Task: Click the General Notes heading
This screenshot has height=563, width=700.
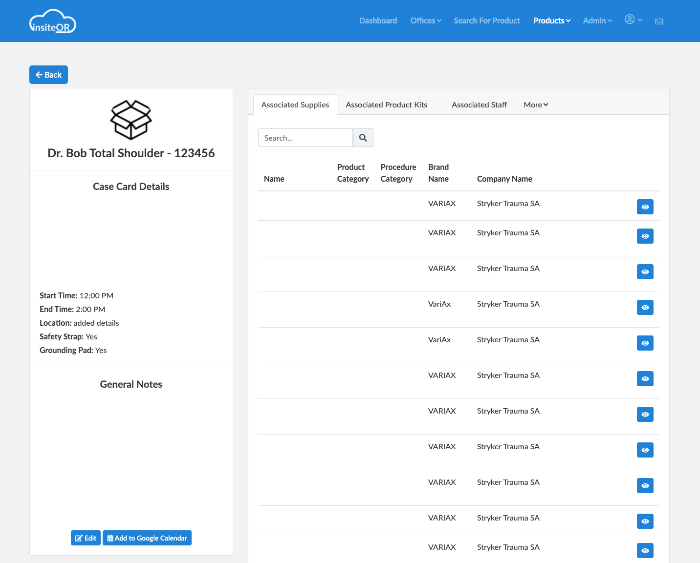Action: (131, 384)
